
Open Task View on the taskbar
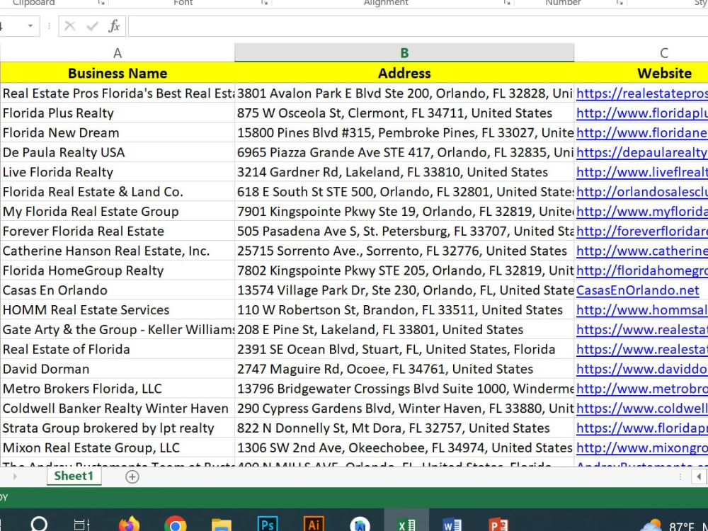81,524
